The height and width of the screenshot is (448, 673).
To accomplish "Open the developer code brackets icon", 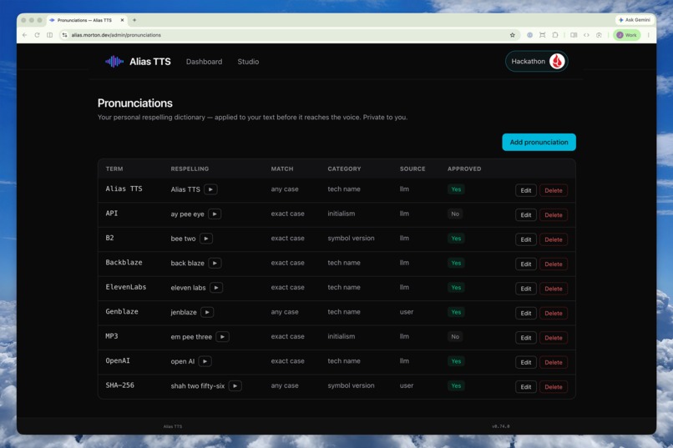I will click(586, 35).
